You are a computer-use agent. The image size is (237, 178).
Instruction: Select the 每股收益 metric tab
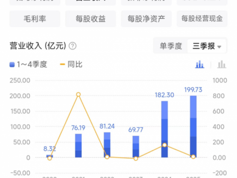pyautogui.click(x=90, y=19)
